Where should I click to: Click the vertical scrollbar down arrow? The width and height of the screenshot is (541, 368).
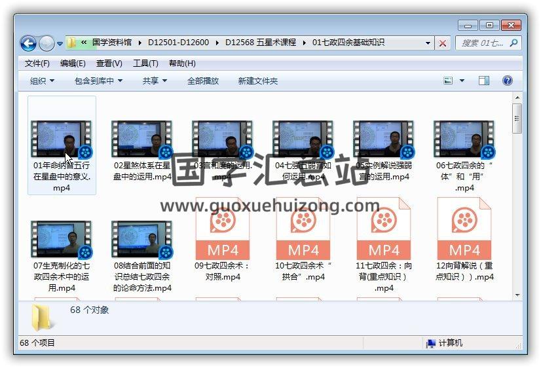(x=517, y=295)
